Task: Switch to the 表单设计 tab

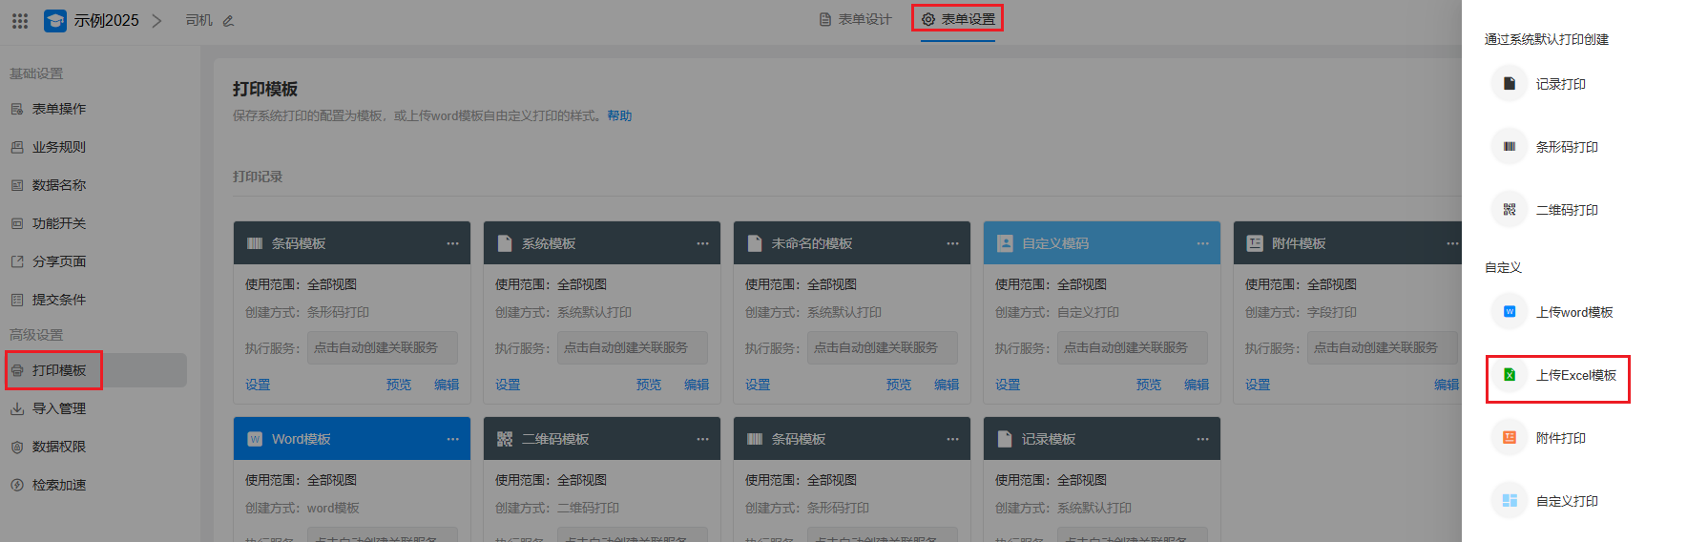Action: [x=855, y=19]
